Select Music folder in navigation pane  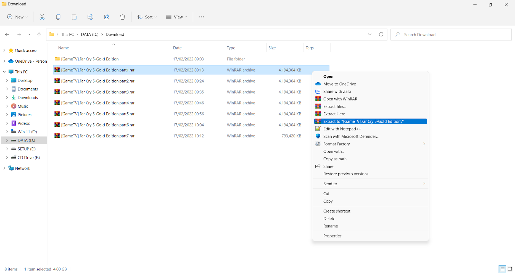click(23, 106)
